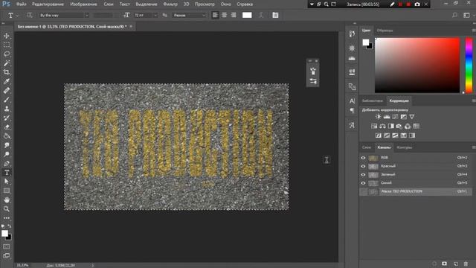This screenshot has width=476, height=268.
Task: Select the Clone Stamp tool
Action: tap(7, 109)
